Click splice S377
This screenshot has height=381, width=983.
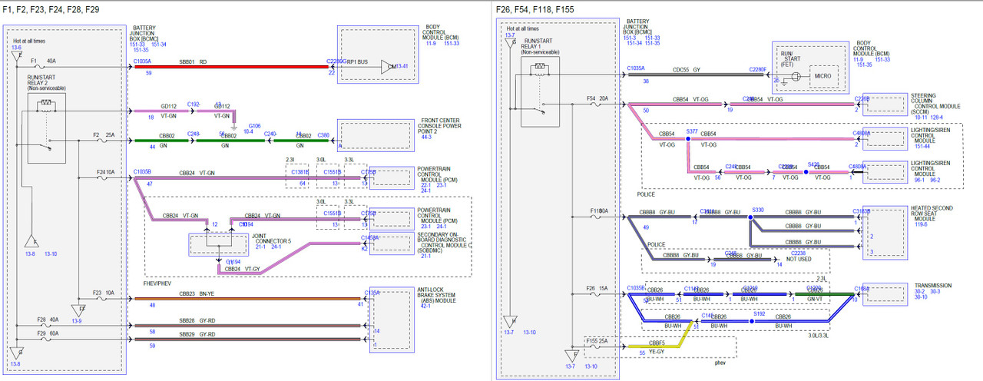pyautogui.click(x=693, y=132)
